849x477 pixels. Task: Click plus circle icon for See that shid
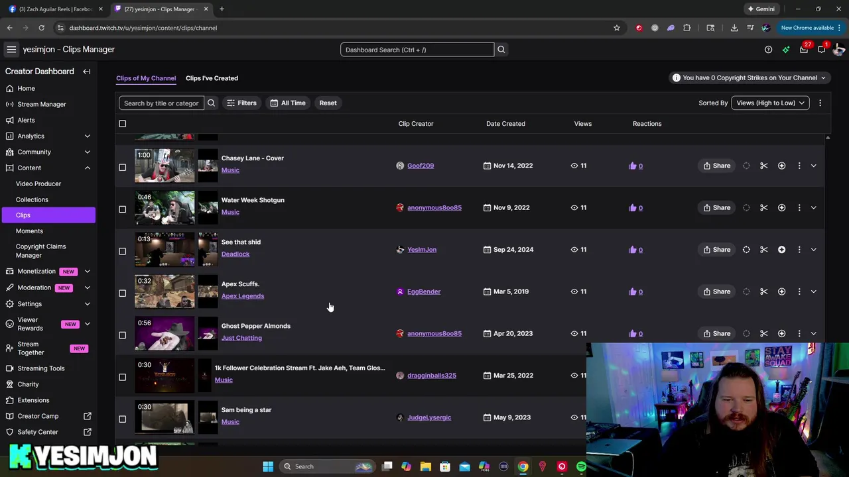point(781,250)
